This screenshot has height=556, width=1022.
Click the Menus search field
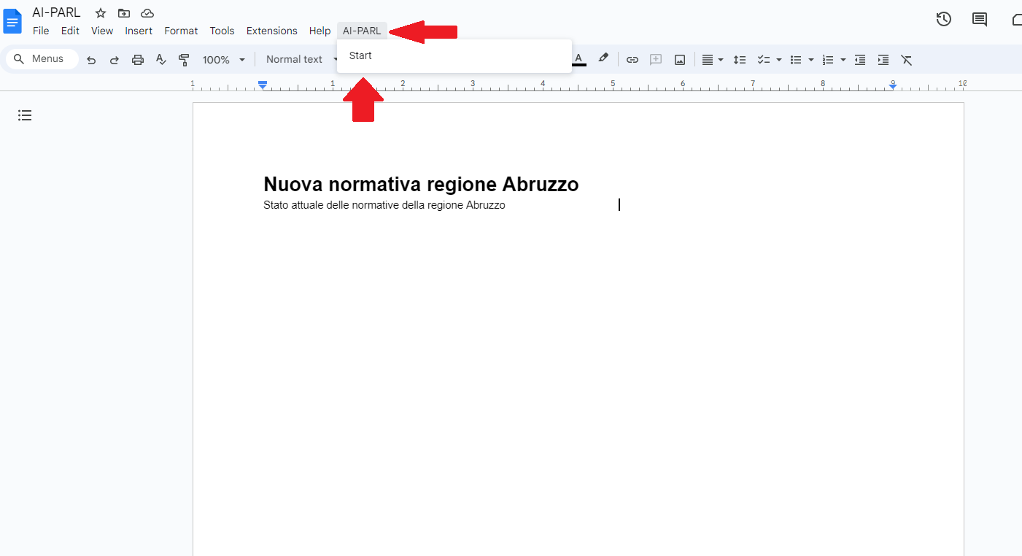[x=42, y=59]
